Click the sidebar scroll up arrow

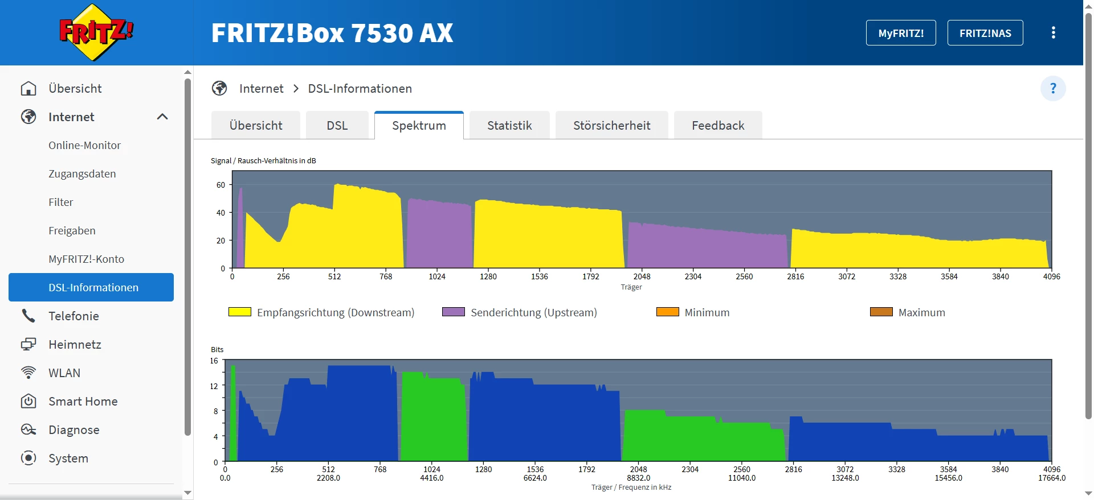(187, 72)
